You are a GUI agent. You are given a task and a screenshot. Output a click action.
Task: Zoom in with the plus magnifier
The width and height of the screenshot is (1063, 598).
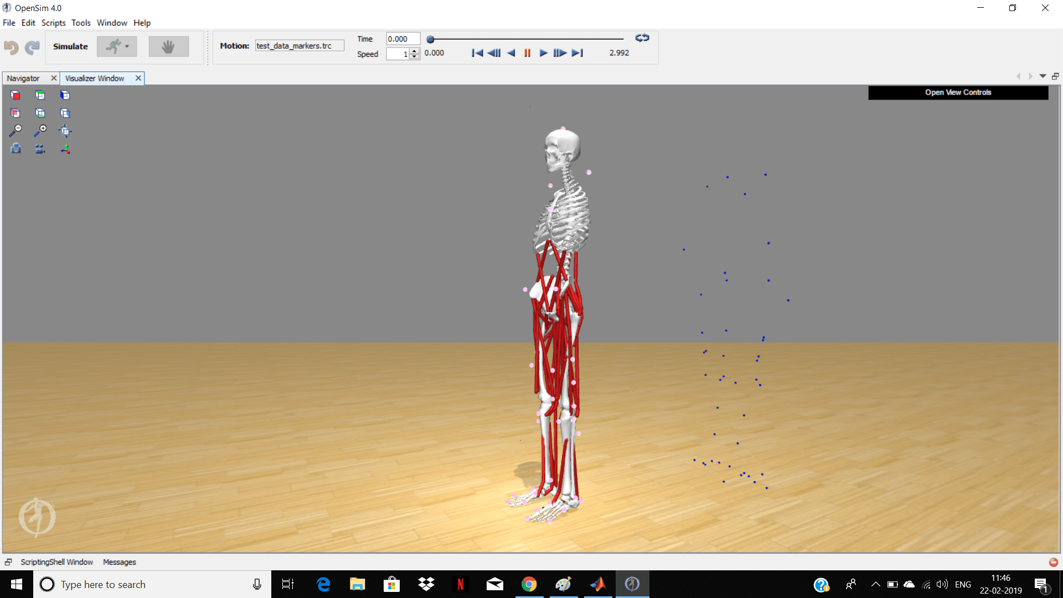point(40,131)
